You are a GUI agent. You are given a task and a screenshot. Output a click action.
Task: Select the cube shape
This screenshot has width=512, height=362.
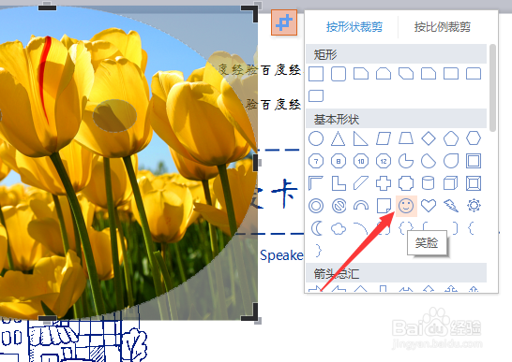[x=451, y=183]
